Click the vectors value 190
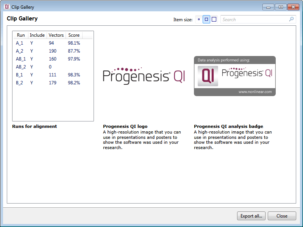This screenshot has height=227, width=303. tap(53, 51)
